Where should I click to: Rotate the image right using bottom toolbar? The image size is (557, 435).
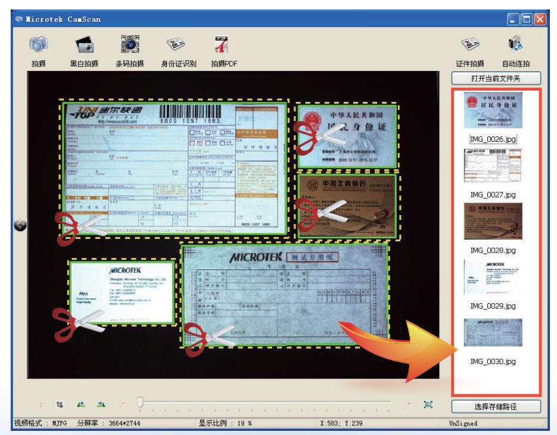(x=101, y=405)
